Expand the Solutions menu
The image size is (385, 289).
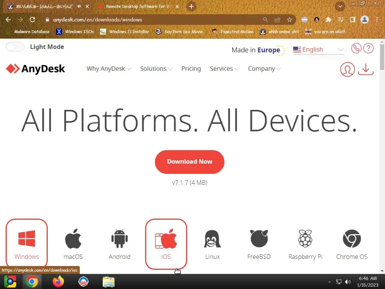tap(156, 68)
